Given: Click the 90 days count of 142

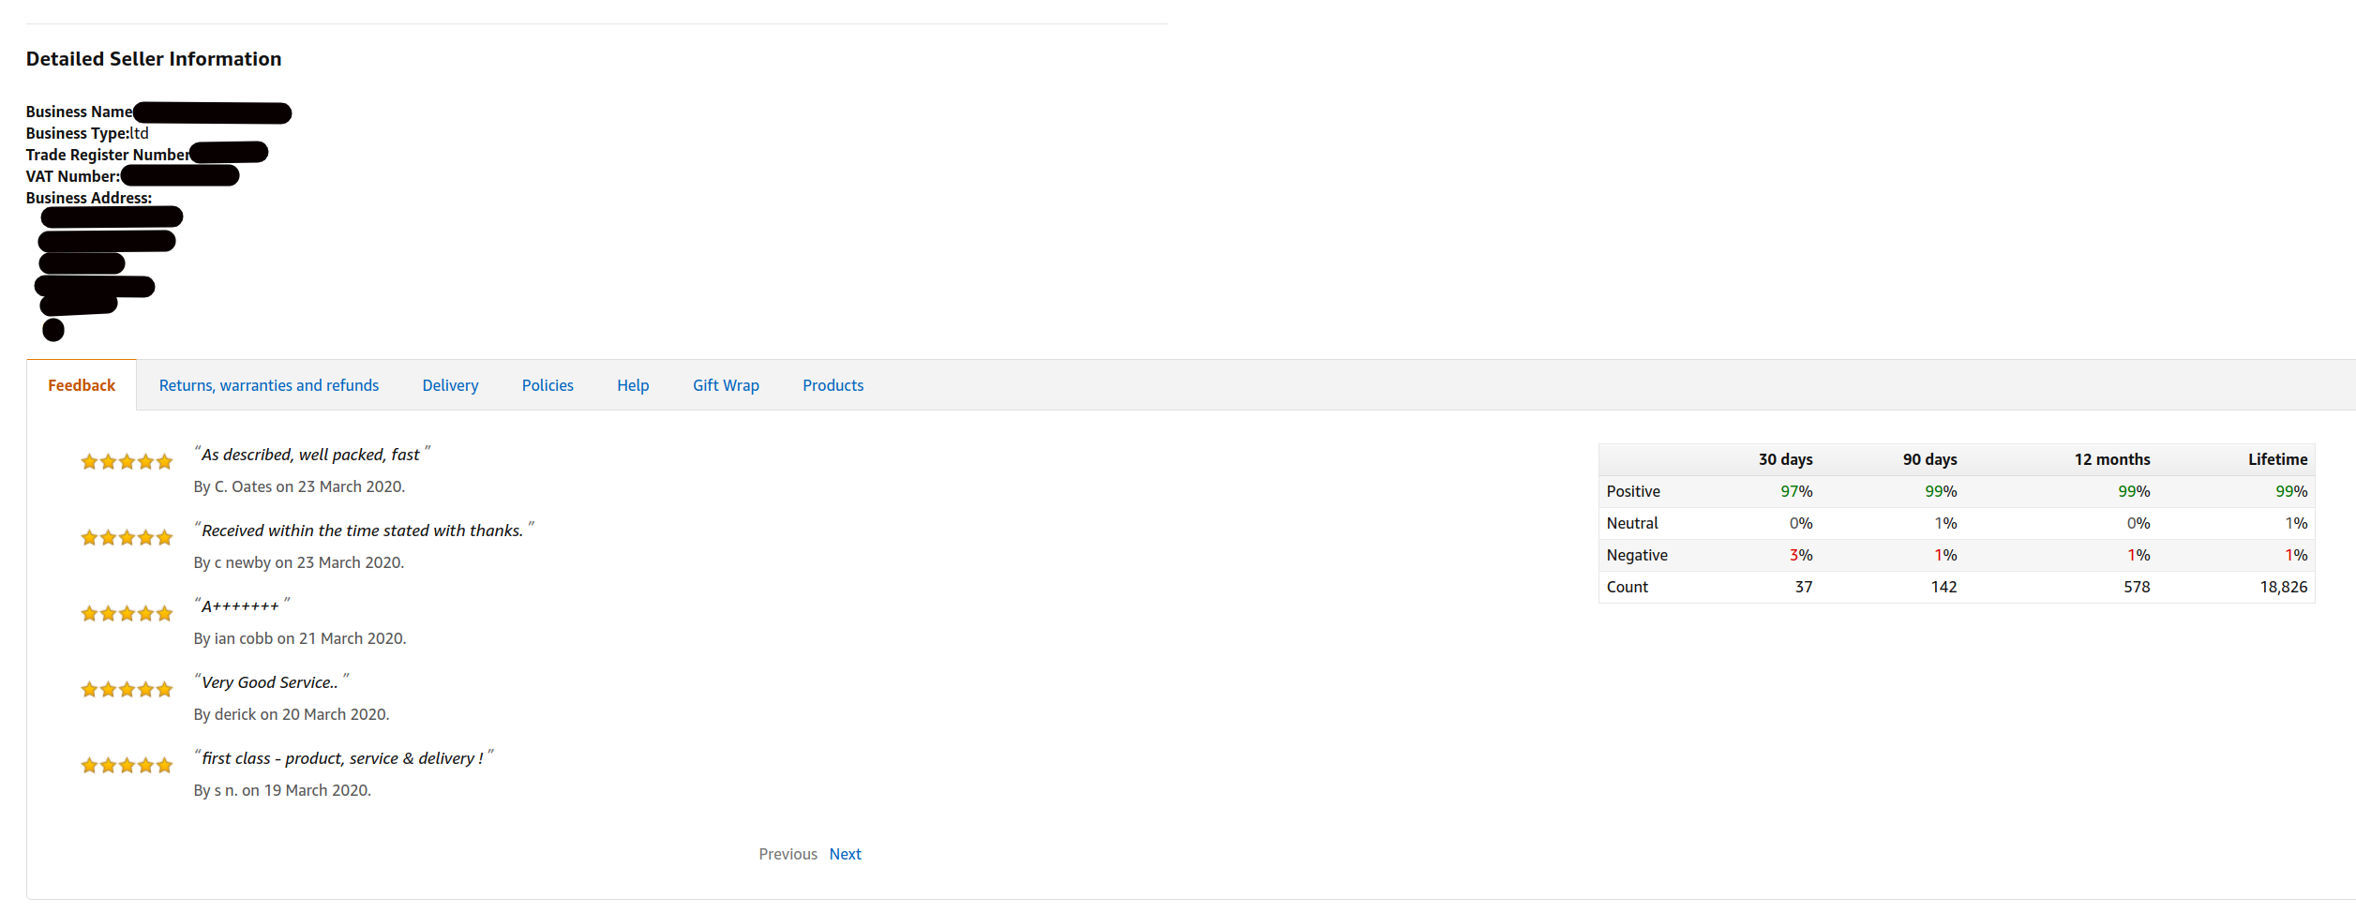Looking at the screenshot, I should pos(1943,587).
